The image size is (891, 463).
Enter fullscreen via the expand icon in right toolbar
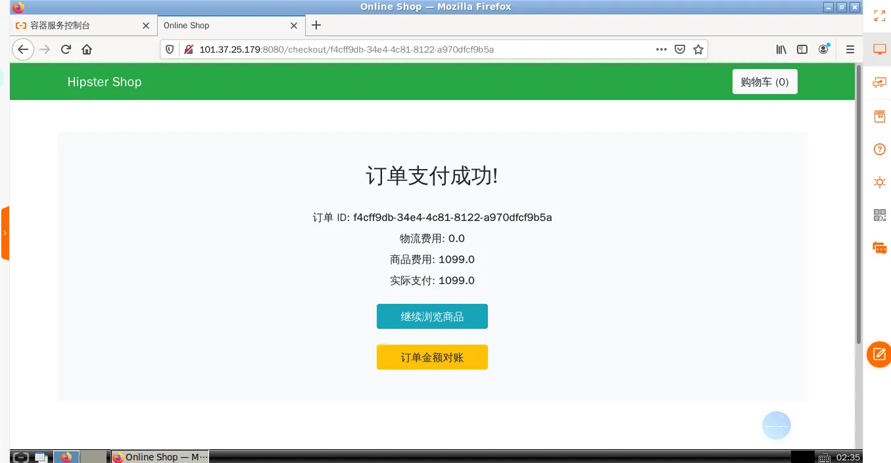pyautogui.click(x=879, y=16)
